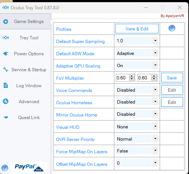
Task: Click the Offset MipMap On Layers label
Action: (x=82, y=164)
